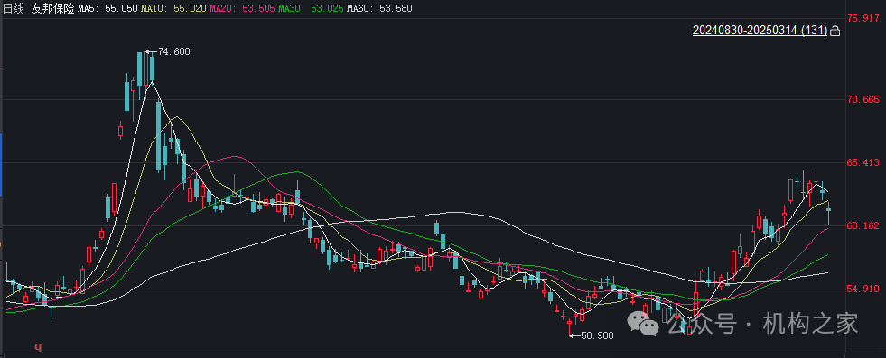The height and width of the screenshot is (358, 886).
Task: Select the MA60: 53.580 indicator label
Action: (379, 8)
